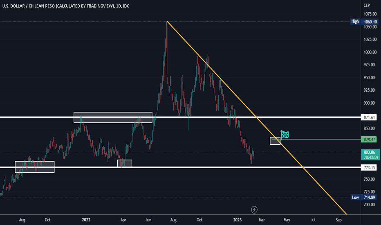Click the Mar label on time axis
Screen dimensions: 381x225
click(x=262, y=220)
